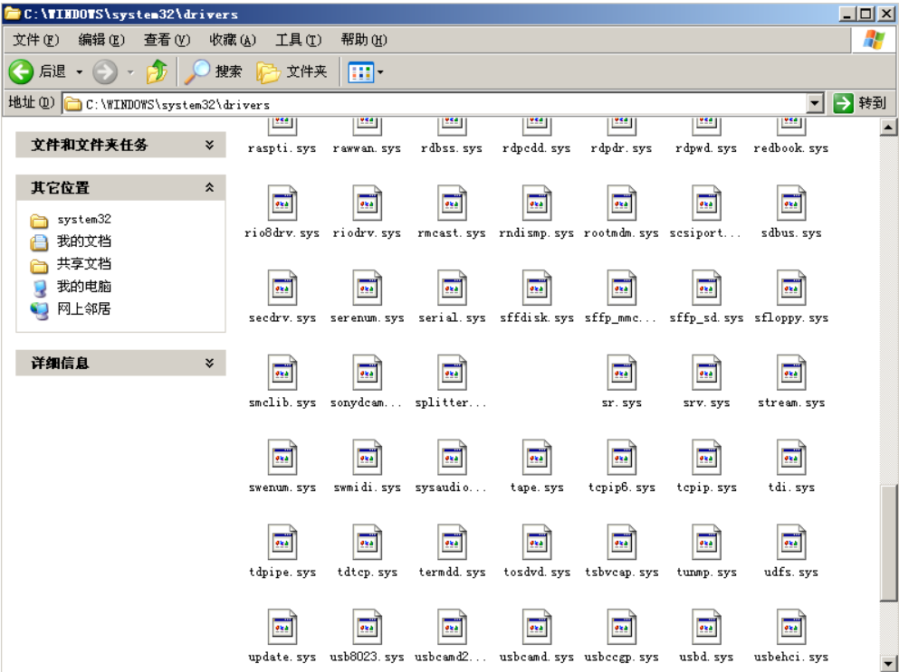This screenshot has height=672, width=899.
Task: Click the greyed-out Forward arrow button
Action: 105,72
